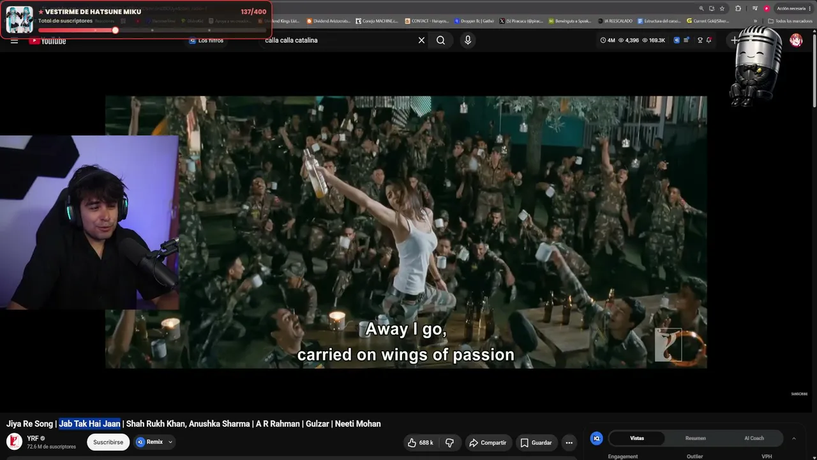Open 'Benvinguts a Speak' bookmark
Viewport: 817px width, 460px height.
570,21
